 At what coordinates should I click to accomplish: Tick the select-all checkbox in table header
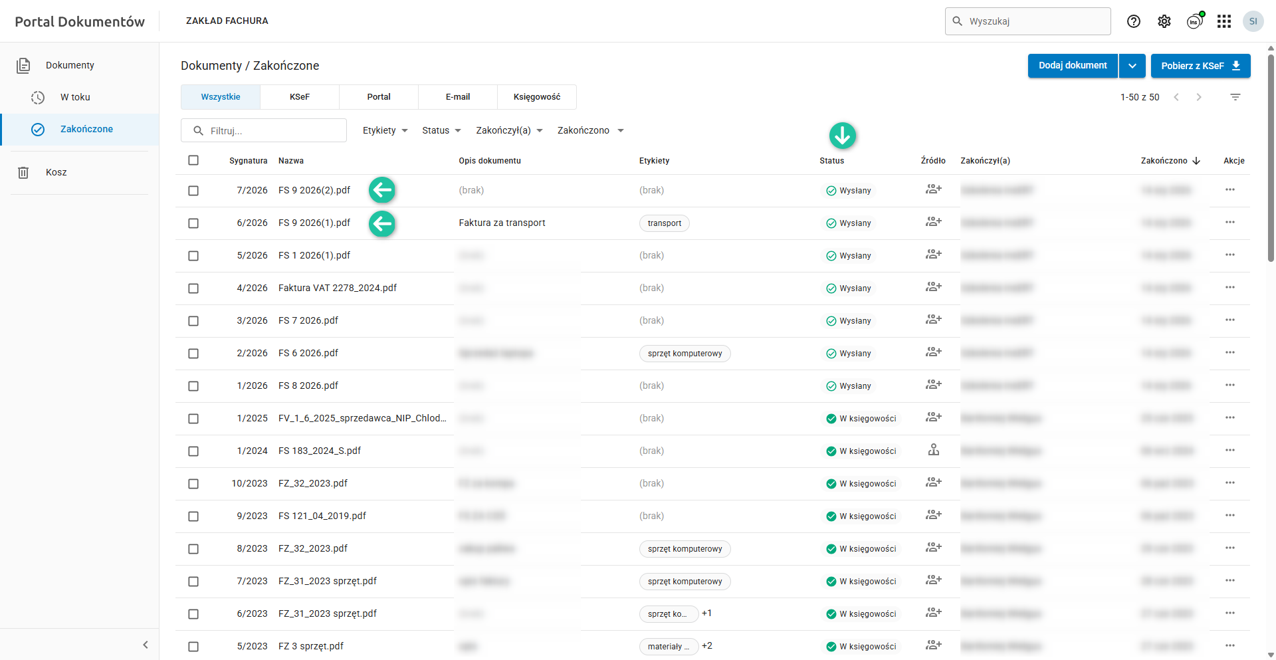pyautogui.click(x=193, y=160)
